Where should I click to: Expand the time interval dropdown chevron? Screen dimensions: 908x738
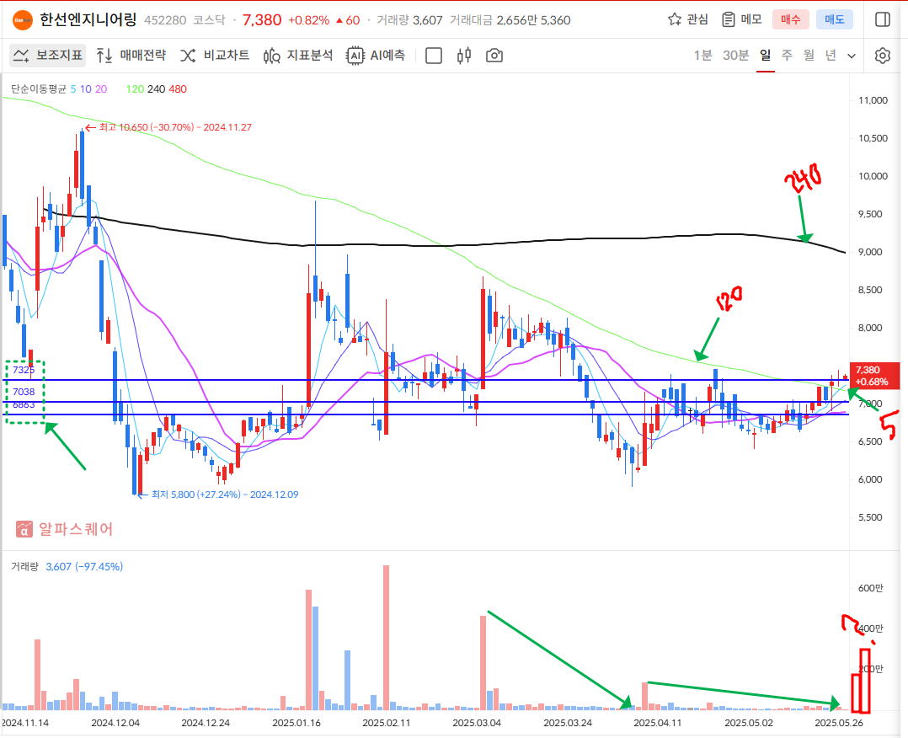point(852,56)
